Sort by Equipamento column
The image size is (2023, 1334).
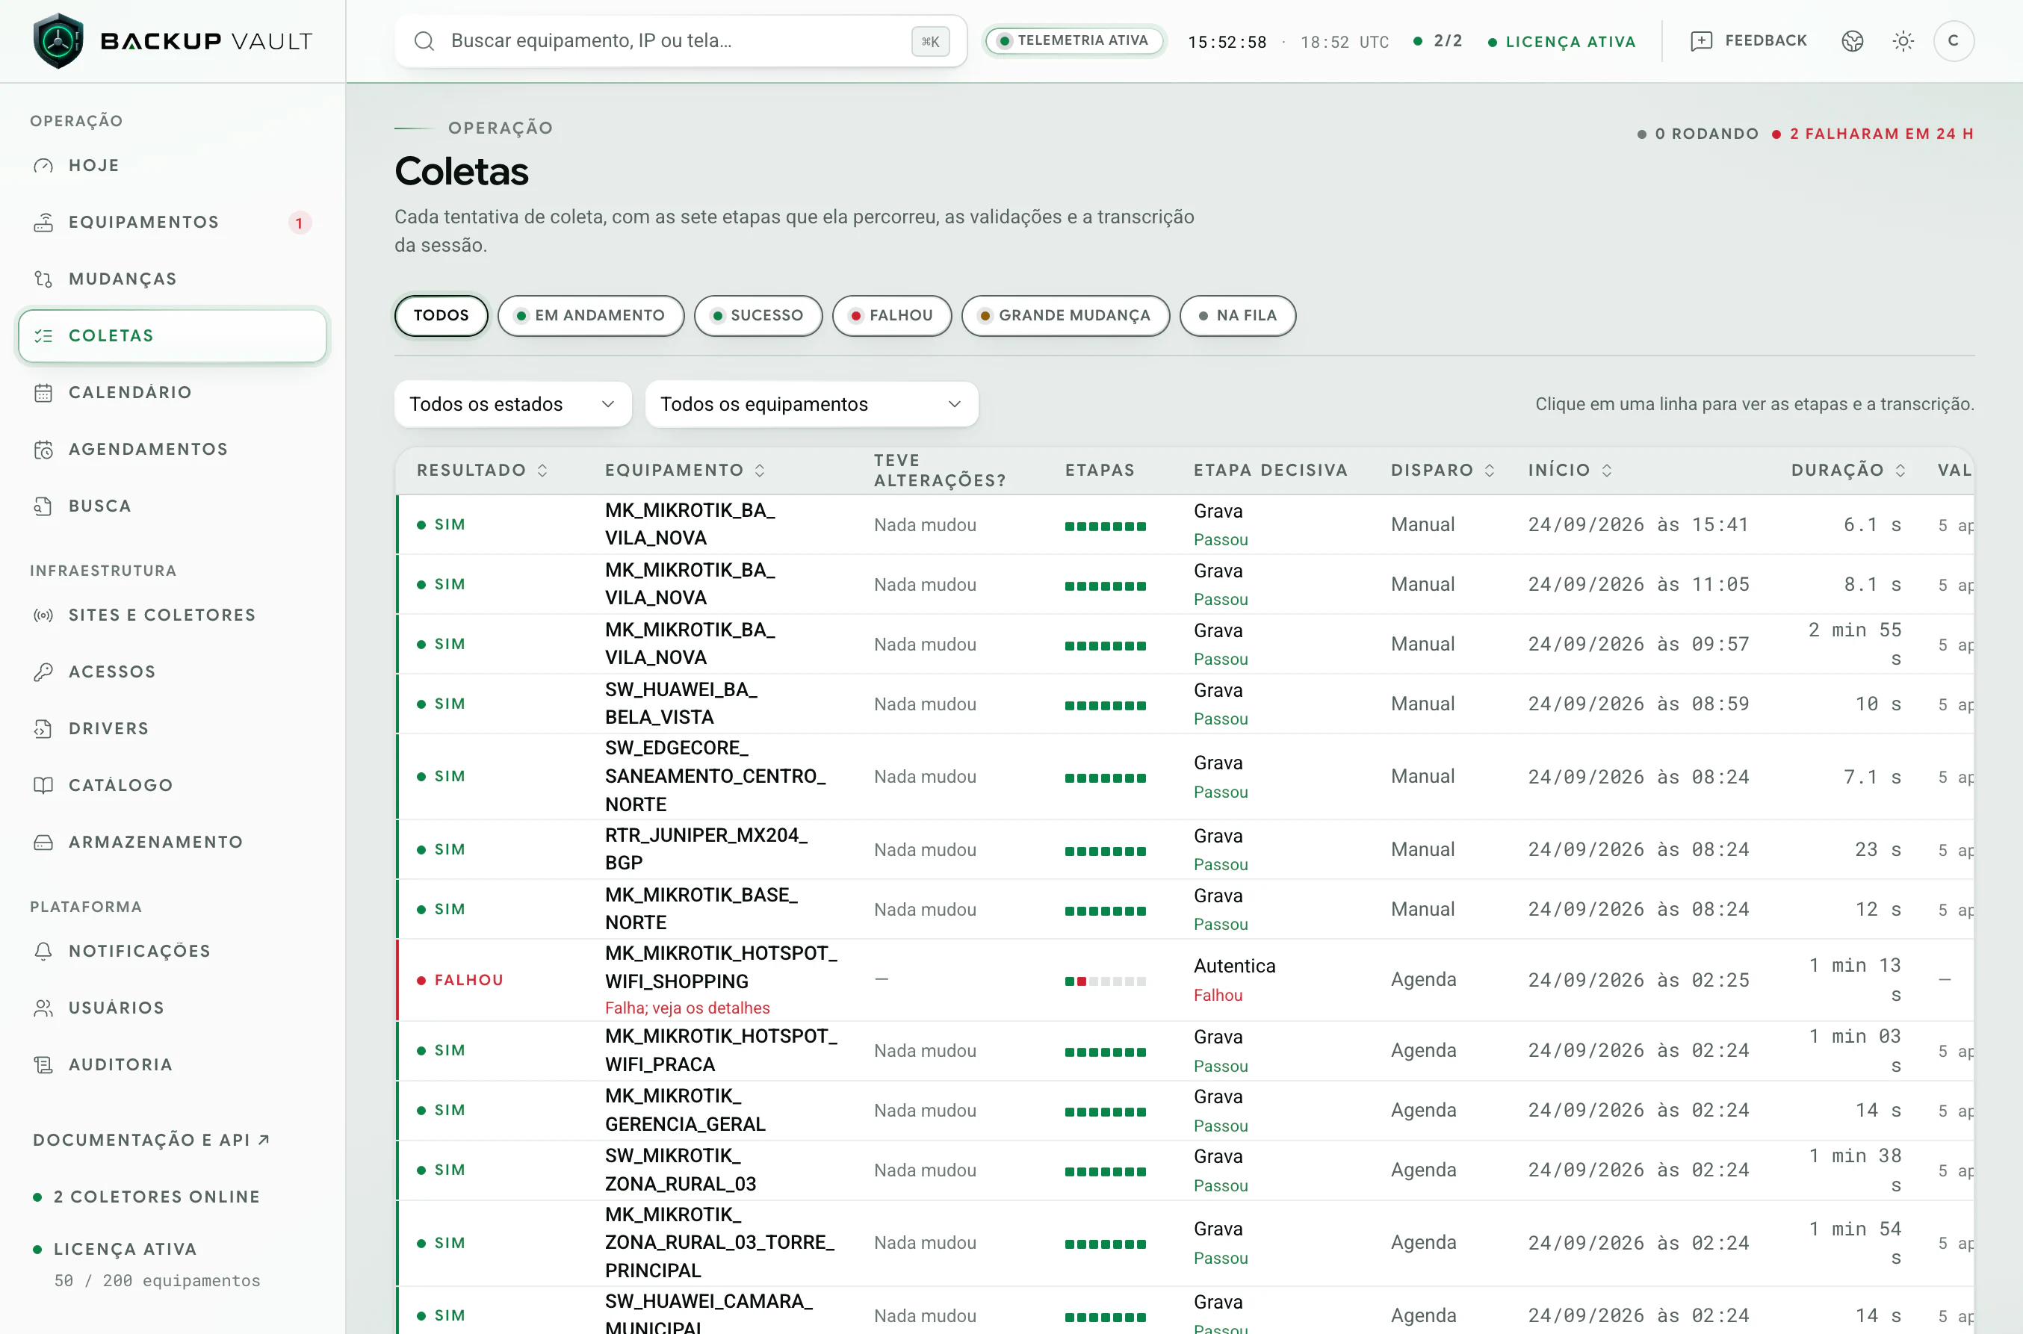click(685, 471)
